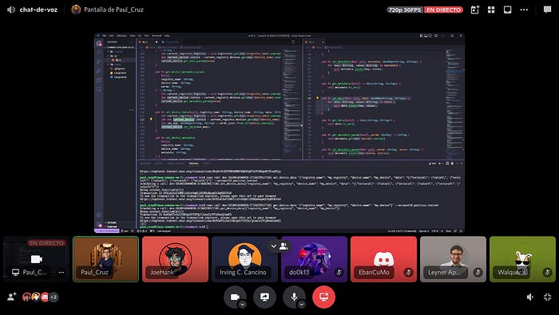Viewport: 559px width, 315px height.
Task: Click Pantalla de Paul_Cruz stream title
Action: pos(113,10)
